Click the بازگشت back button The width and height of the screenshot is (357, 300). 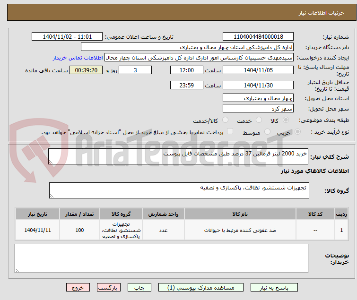(109, 288)
